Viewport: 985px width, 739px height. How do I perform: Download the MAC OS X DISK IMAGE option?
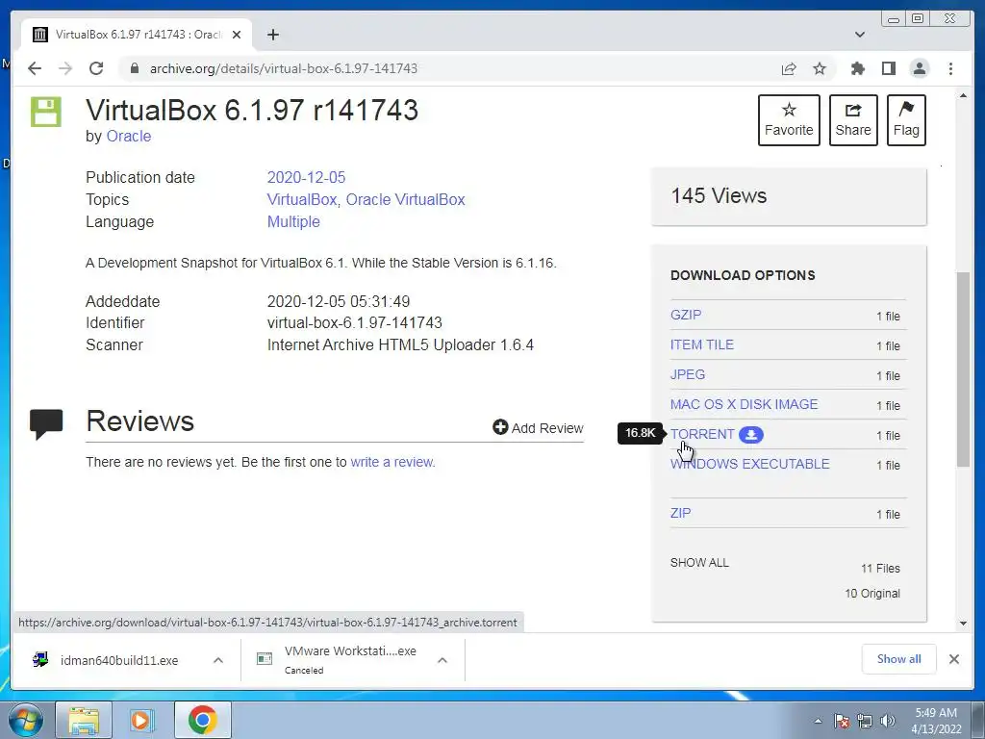click(x=744, y=404)
